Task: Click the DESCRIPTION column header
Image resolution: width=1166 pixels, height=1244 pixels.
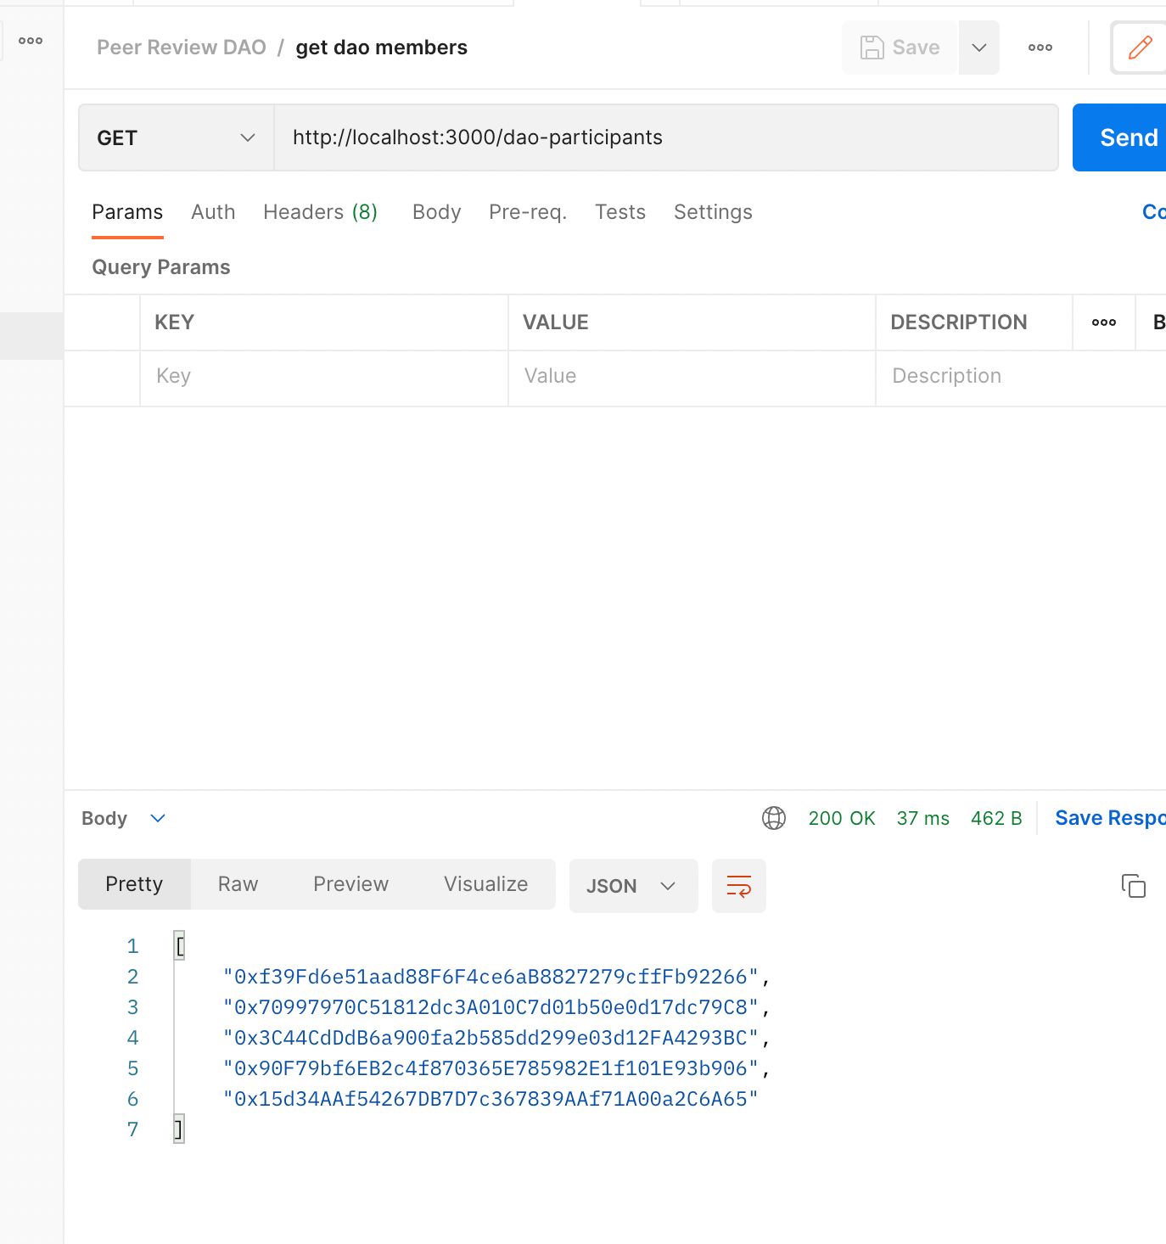Action: tap(959, 322)
